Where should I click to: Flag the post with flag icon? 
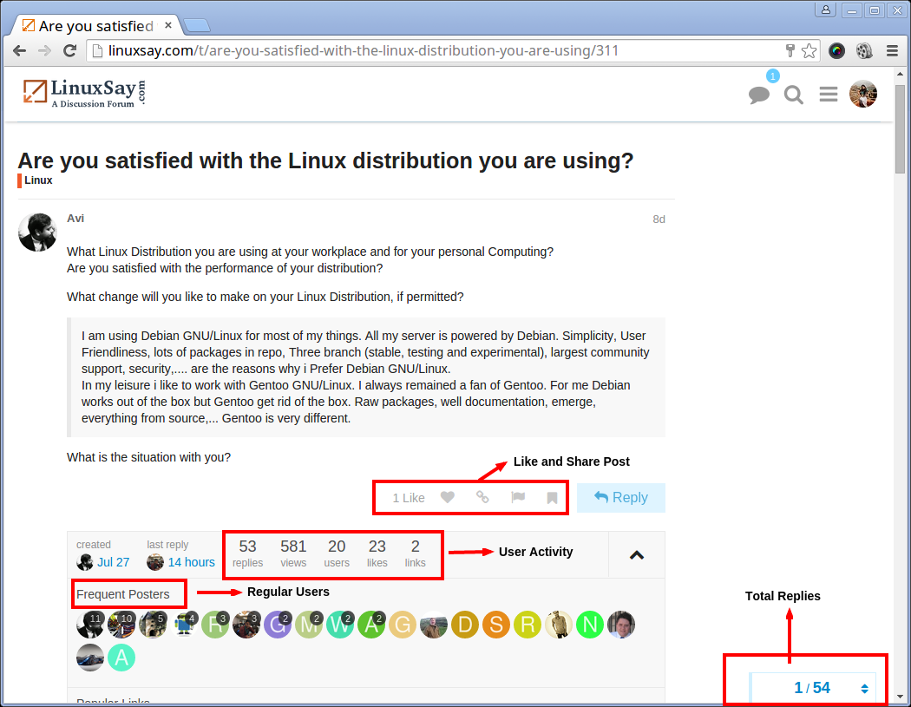click(518, 497)
